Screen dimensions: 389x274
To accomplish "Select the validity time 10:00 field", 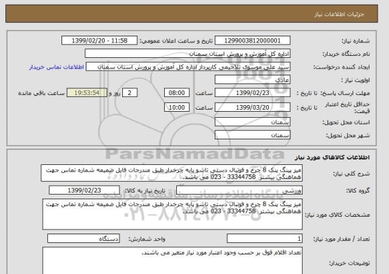I will (x=177, y=107).
